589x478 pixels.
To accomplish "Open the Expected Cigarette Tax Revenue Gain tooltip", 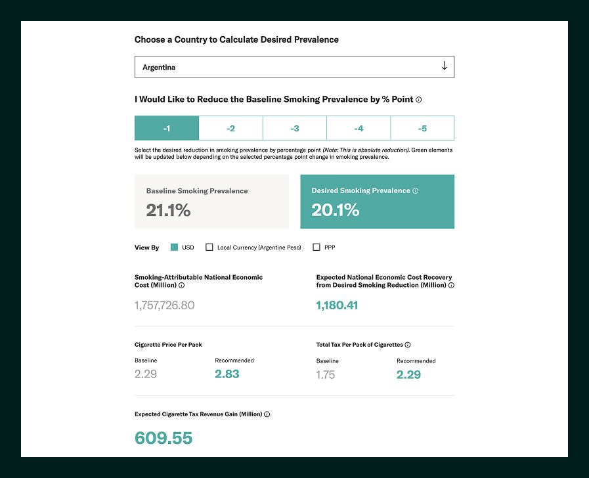I will [267, 414].
